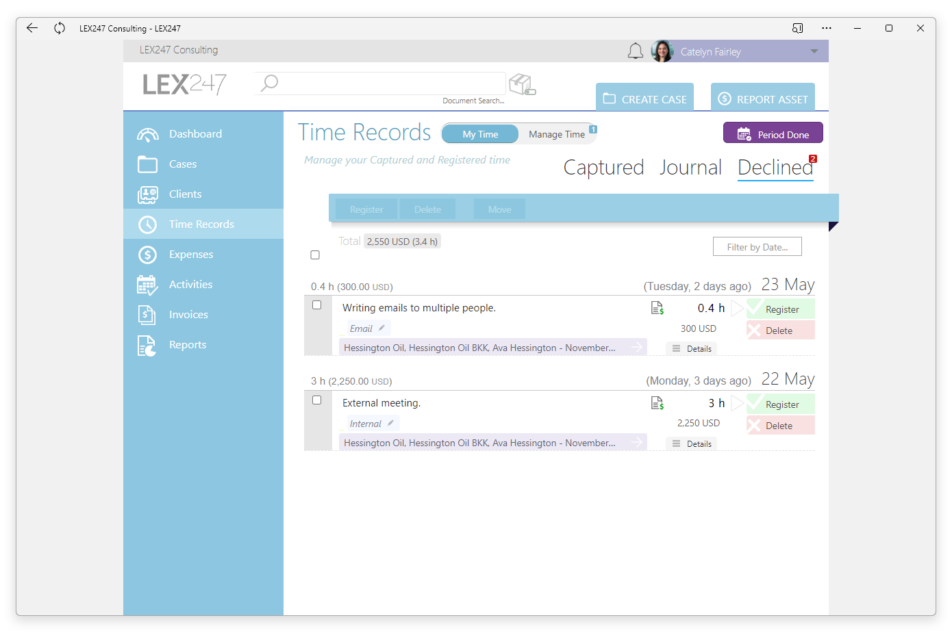Expand Details for the 22 May record
The image size is (952, 633).
(692, 443)
